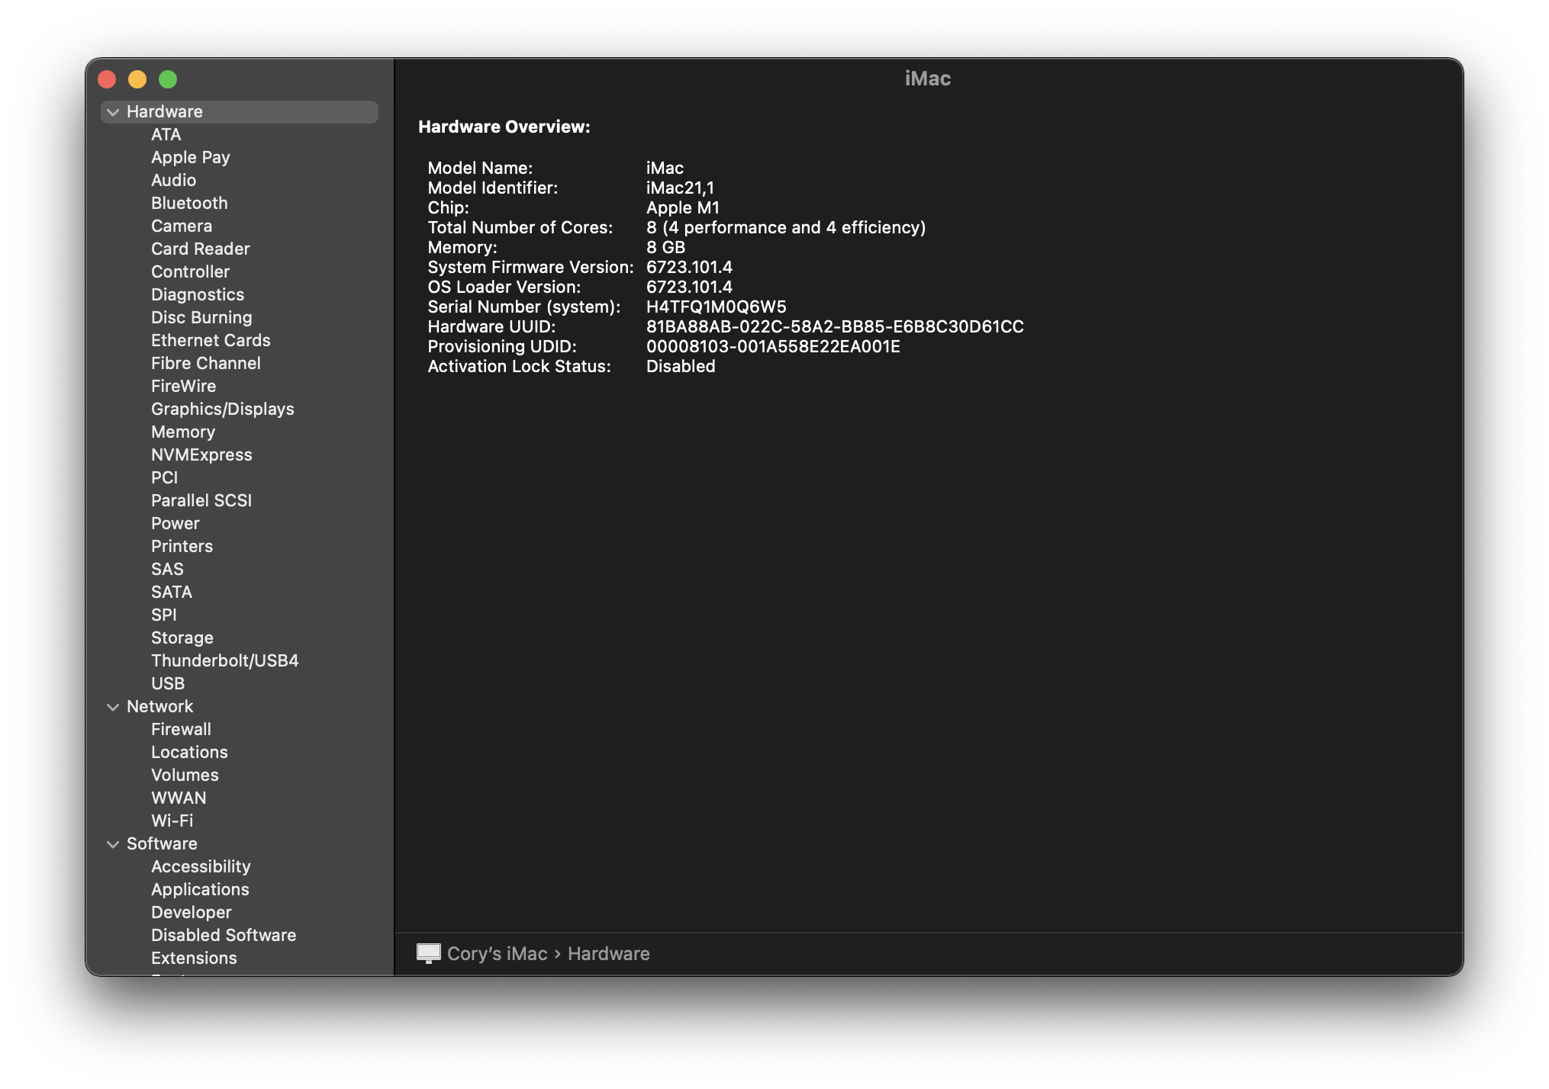
Task: Open Graphics/Displays hardware category
Action: (x=222, y=409)
